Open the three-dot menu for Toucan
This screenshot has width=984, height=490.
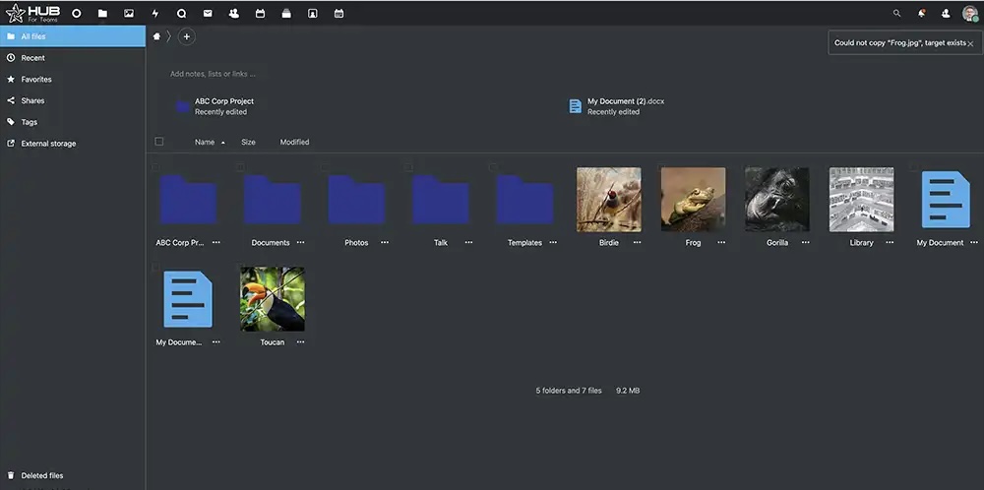pyautogui.click(x=300, y=342)
